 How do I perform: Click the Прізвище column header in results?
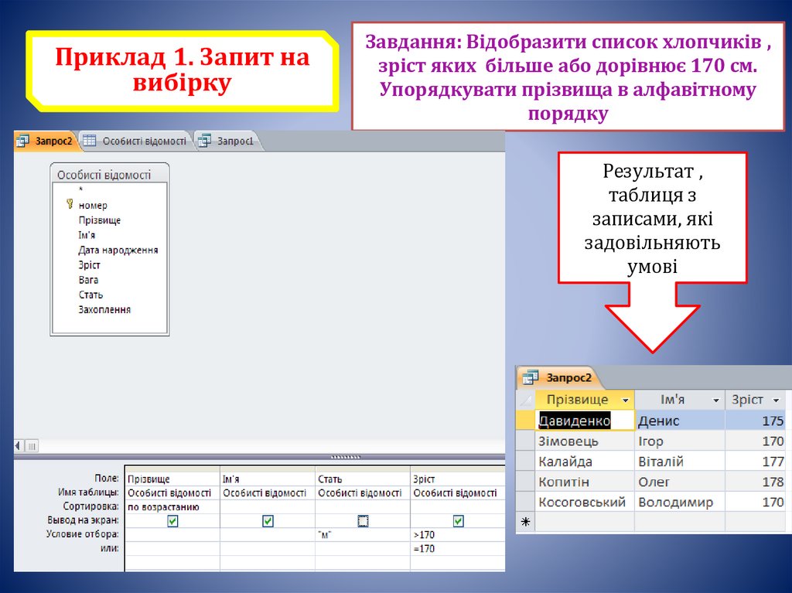pyautogui.click(x=585, y=400)
